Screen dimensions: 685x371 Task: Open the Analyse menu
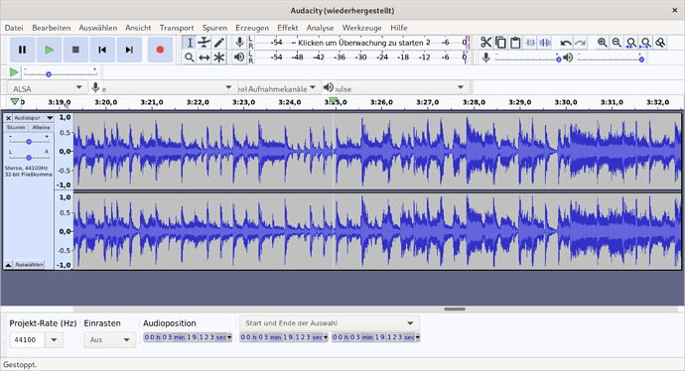pyautogui.click(x=320, y=28)
